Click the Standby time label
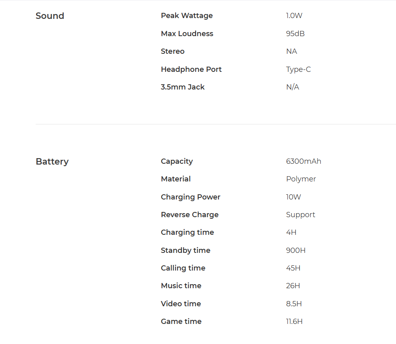This screenshot has width=396, height=344. [185, 250]
